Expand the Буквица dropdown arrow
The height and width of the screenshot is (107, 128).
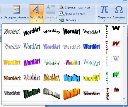[x=51, y=21]
